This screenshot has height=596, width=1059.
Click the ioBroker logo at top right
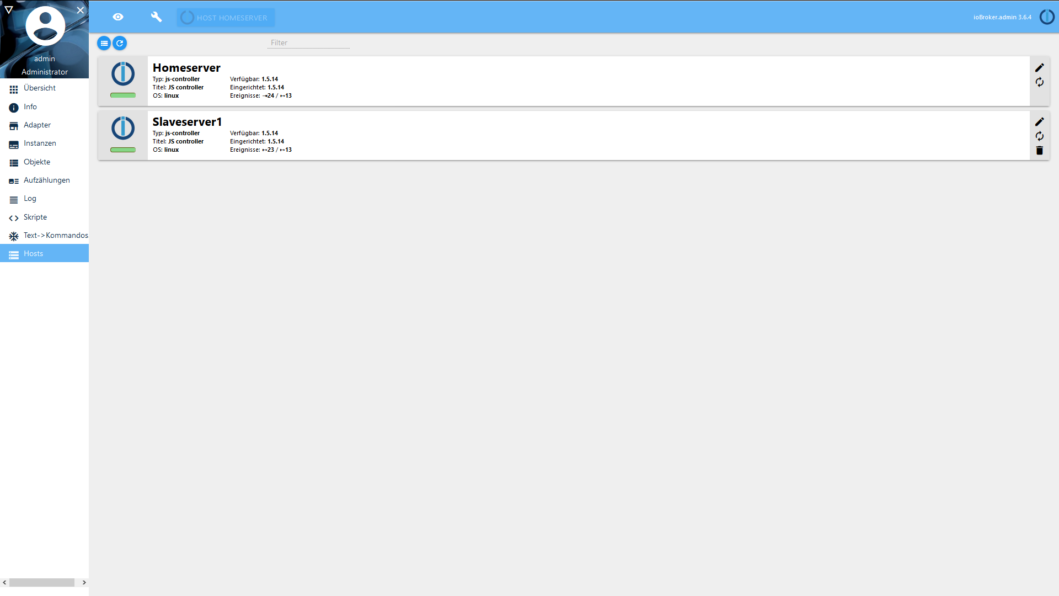point(1046,17)
